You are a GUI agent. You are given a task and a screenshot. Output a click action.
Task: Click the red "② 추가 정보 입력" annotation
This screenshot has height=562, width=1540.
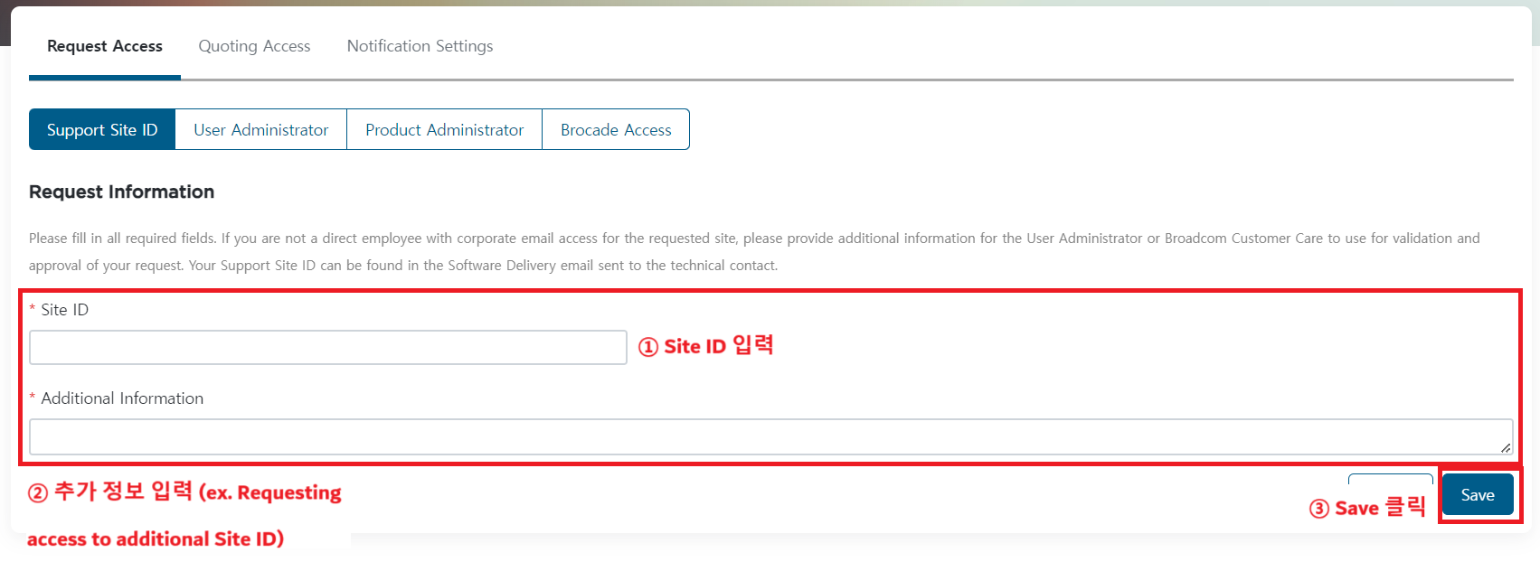[x=184, y=492]
